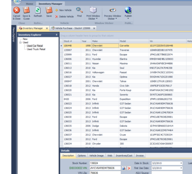192x174 pixels.
Task: Click the Corvette model cell
Action: pyautogui.click(x=134, y=46)
